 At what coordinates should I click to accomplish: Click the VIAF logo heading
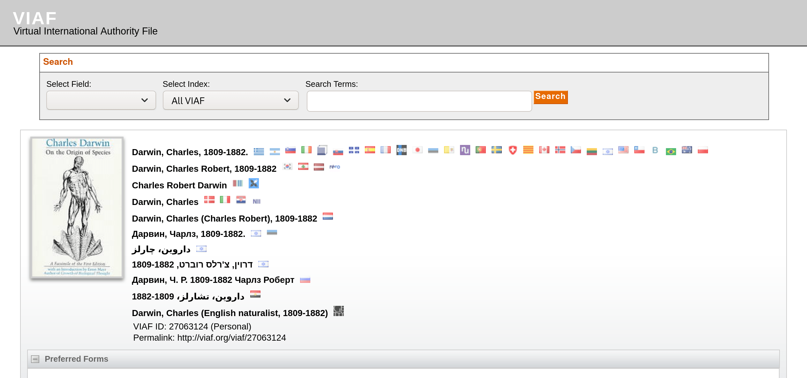click(x=35, y=18)
